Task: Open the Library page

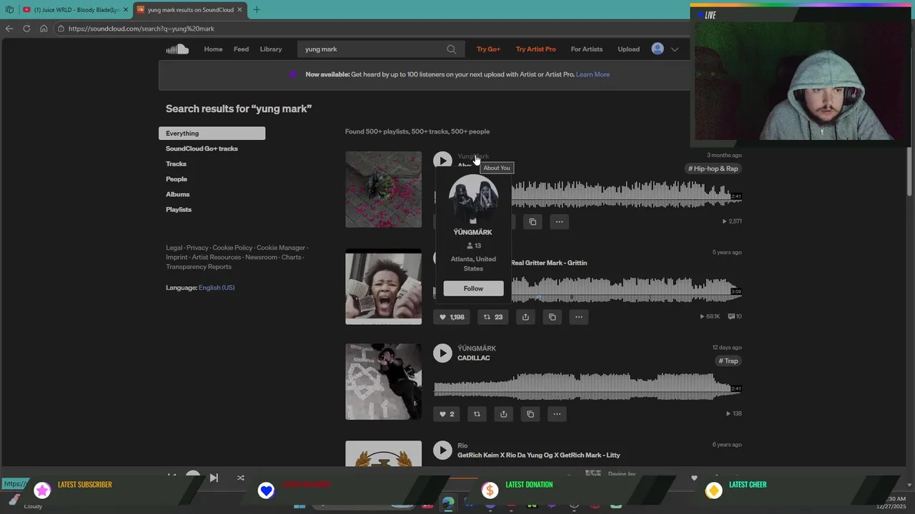Action: (x=271, y=49)
